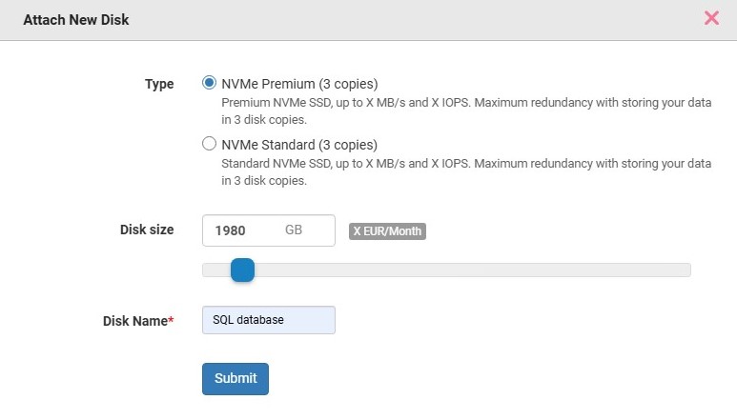737x420 pixels.
Task: Focus the Disk size field showing 1980
Action: (268, 230)
